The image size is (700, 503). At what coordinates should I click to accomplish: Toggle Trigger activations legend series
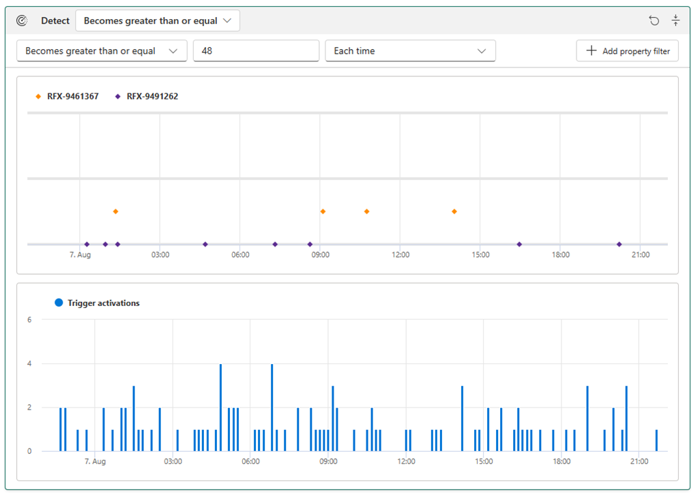pos(97,303)
